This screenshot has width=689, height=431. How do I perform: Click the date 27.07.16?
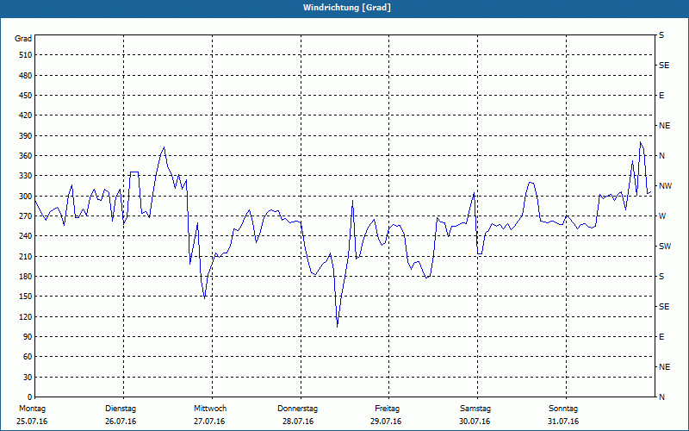(x=209, y=422)
